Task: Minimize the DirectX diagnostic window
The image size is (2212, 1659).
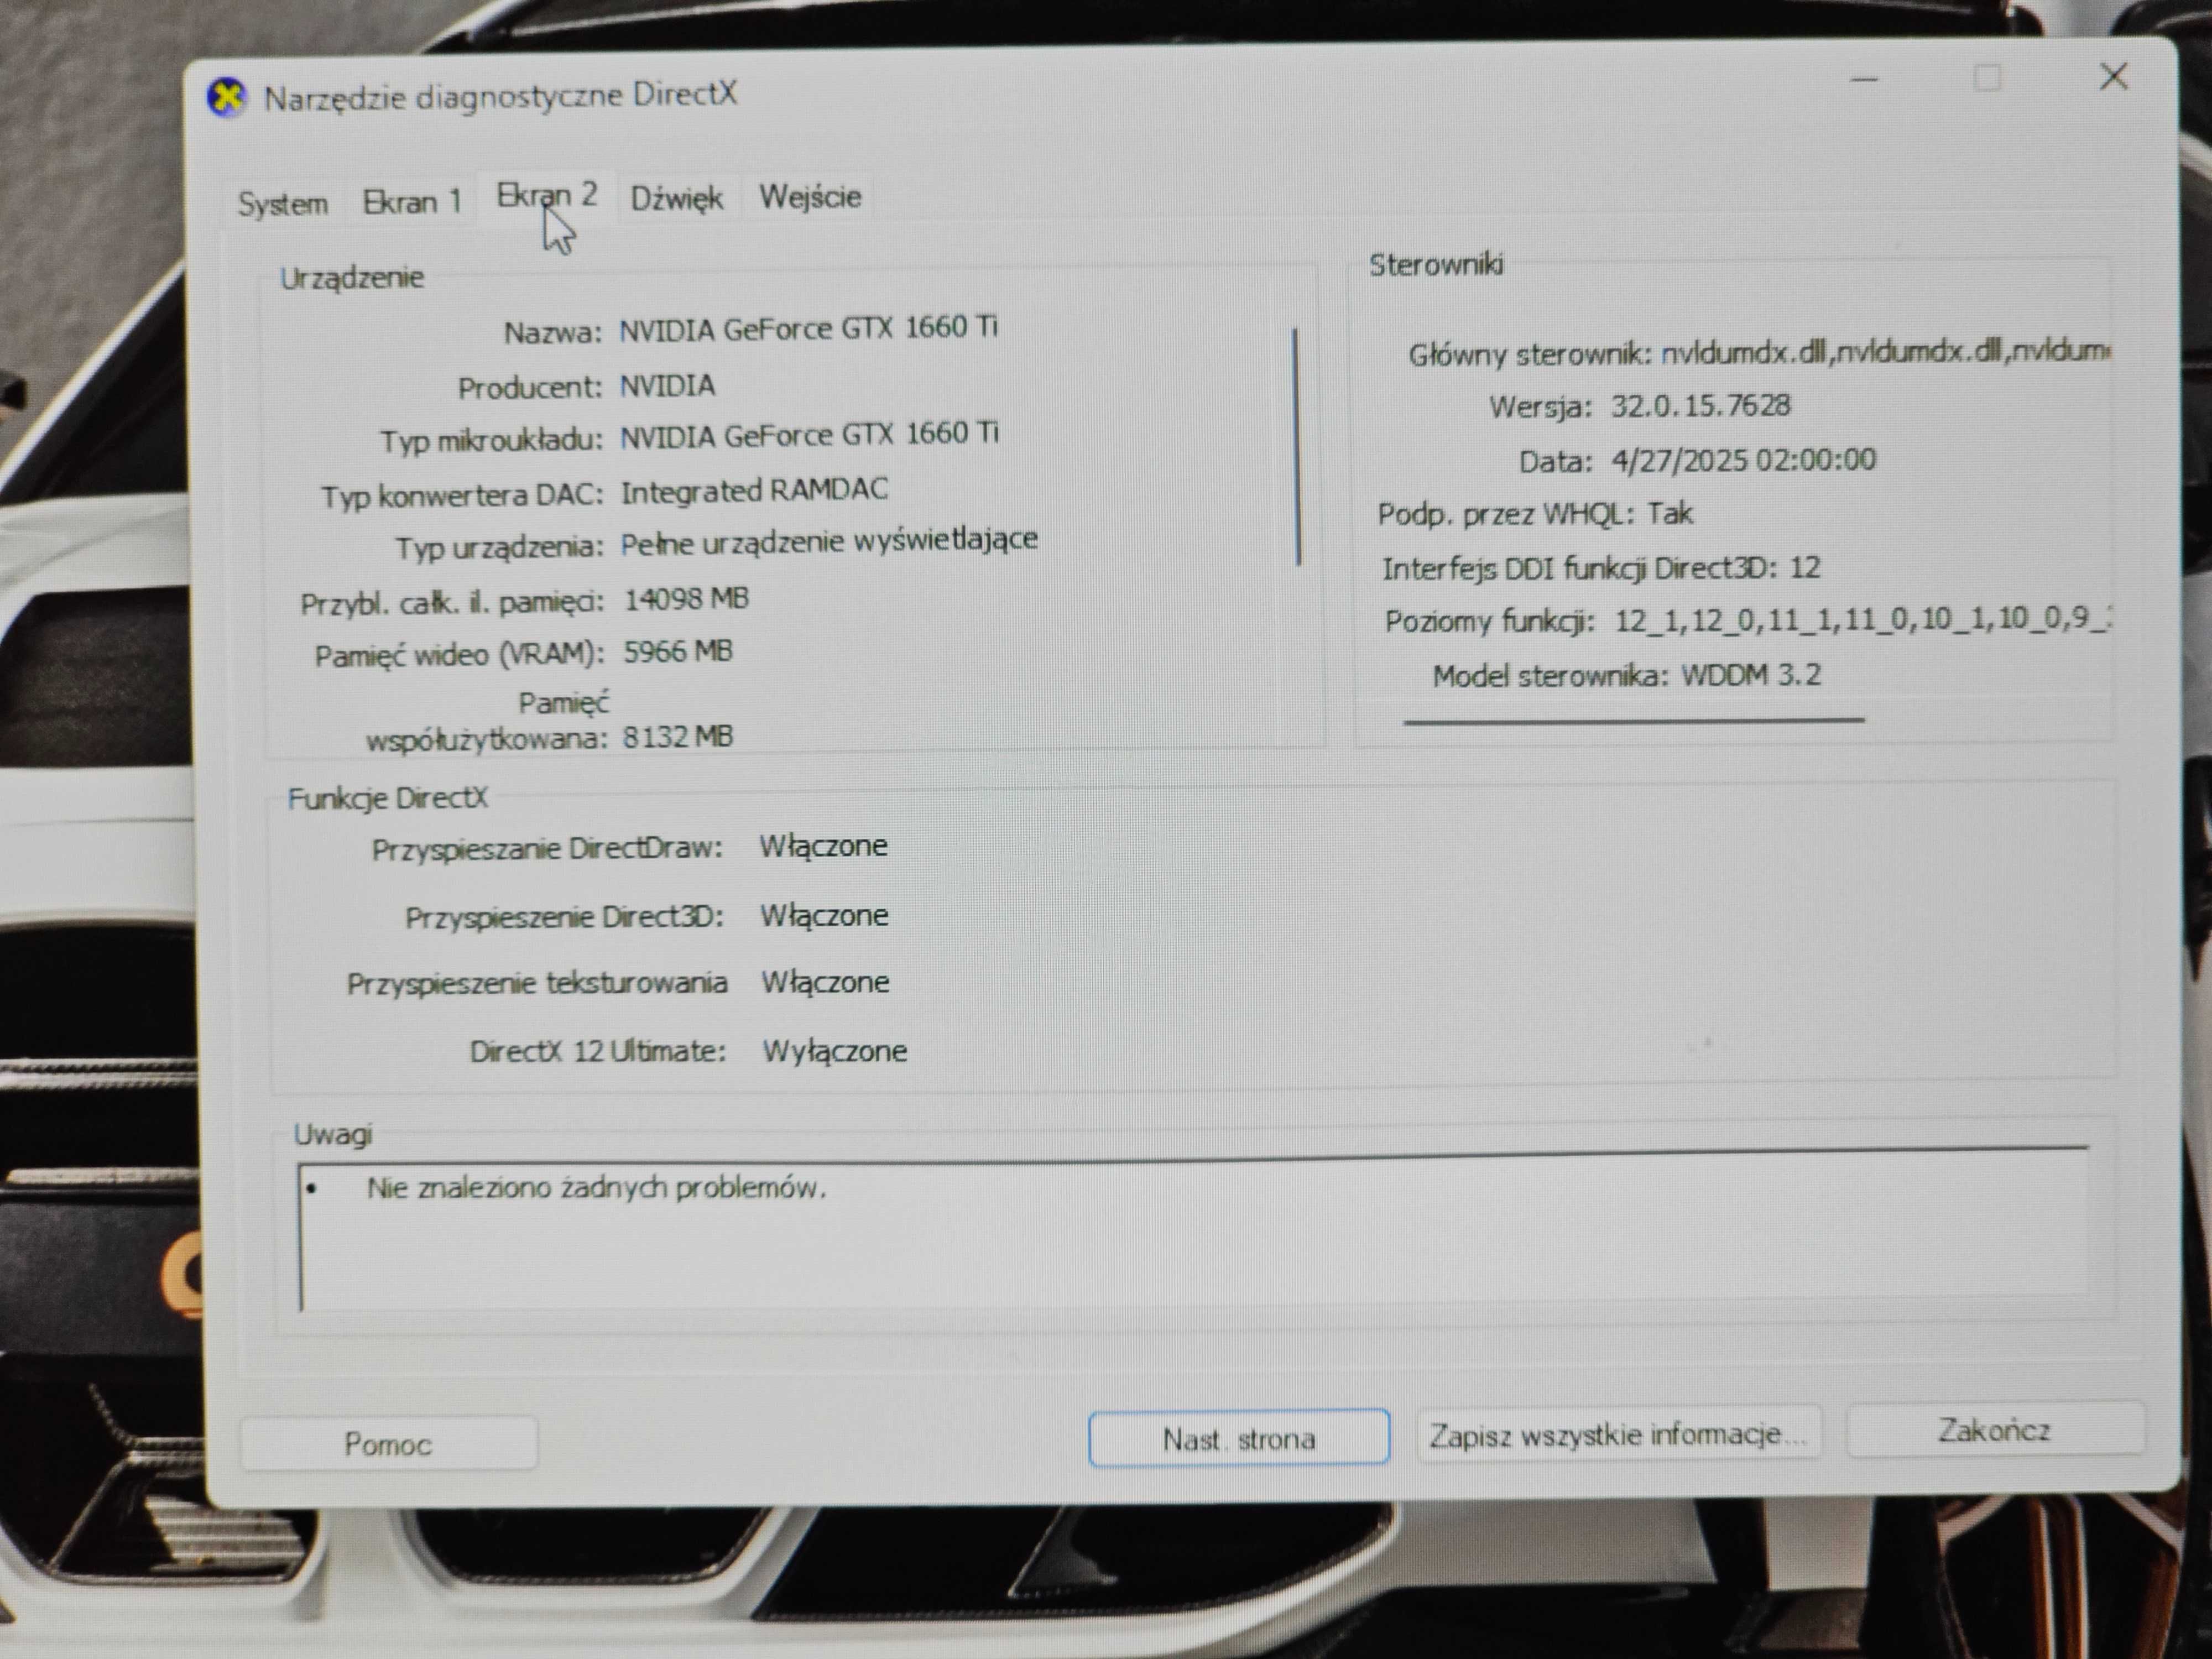Action: [1864, 79]
